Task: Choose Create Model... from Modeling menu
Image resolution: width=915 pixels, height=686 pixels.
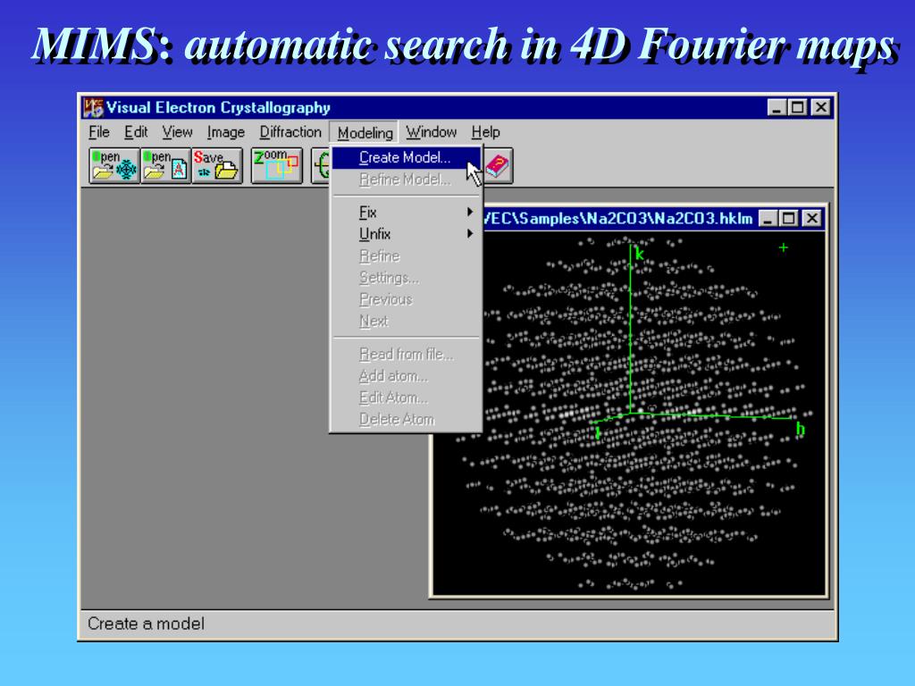Action: (407, 157)
